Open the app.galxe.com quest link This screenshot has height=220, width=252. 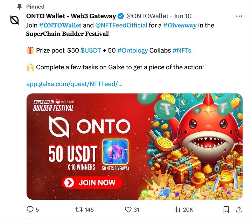pyautogui.click(x=75, y=84)
